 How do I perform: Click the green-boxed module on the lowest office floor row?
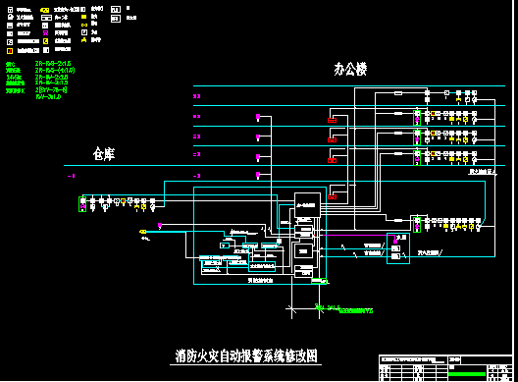coord(417,224)
